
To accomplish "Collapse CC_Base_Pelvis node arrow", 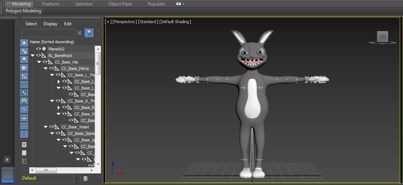I will pyautogui.click(x=45, y=69).
